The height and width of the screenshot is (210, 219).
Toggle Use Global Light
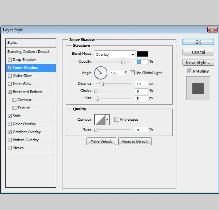point(132,73)
